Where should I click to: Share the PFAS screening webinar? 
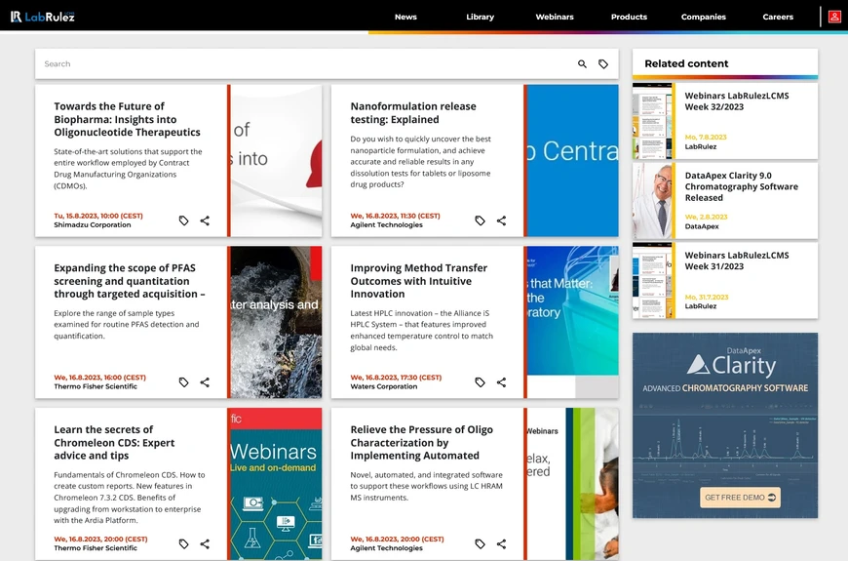click(205, 382)
